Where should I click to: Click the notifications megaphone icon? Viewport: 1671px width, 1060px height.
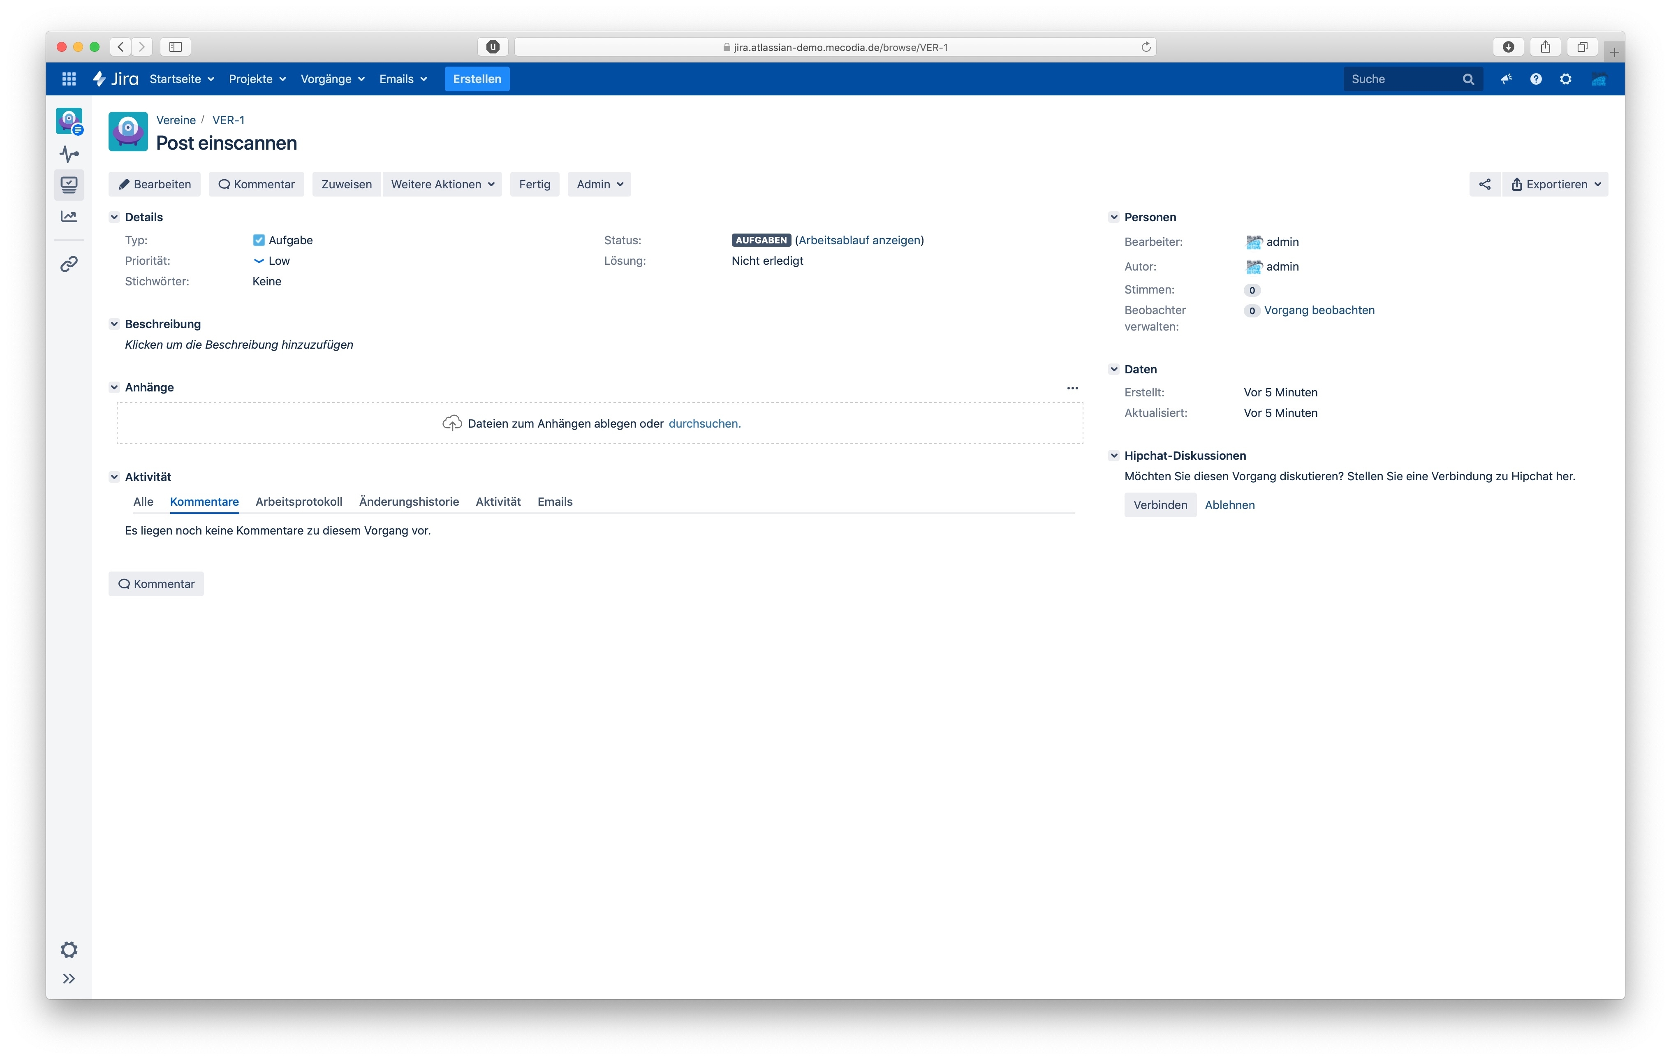[1506, 79]
